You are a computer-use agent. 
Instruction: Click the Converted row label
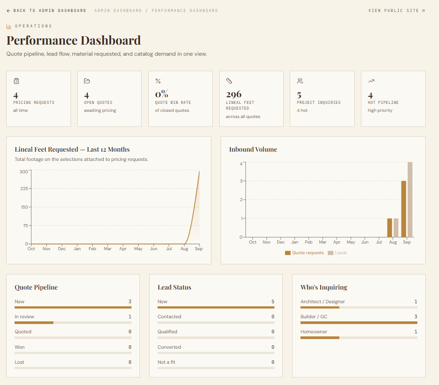click(x=169, y=347)
